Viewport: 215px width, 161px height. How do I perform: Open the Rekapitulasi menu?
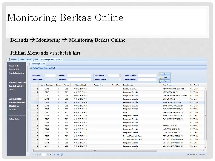coord(14,119)
